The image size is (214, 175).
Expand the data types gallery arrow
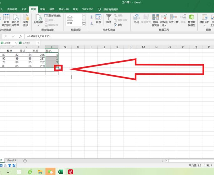(84, 24)
